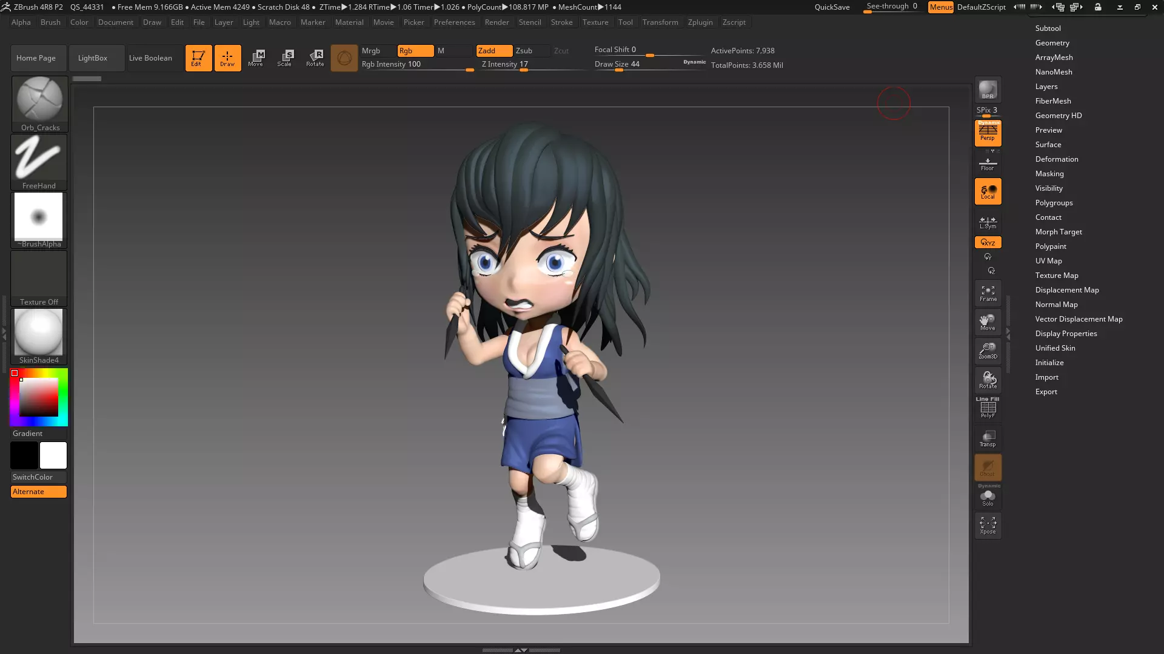Activate the Draw mode icon
This screenshot has height=654, width=1164.
(227, 58)
